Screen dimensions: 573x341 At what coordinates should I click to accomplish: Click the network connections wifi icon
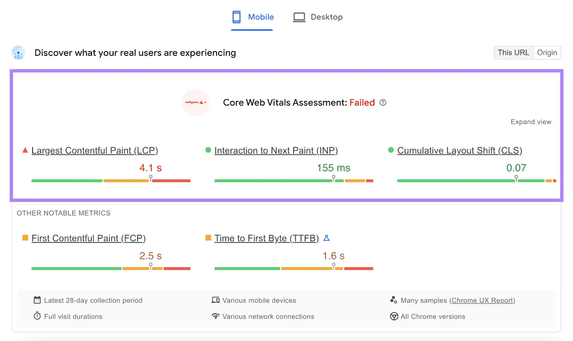pos(215,316)
